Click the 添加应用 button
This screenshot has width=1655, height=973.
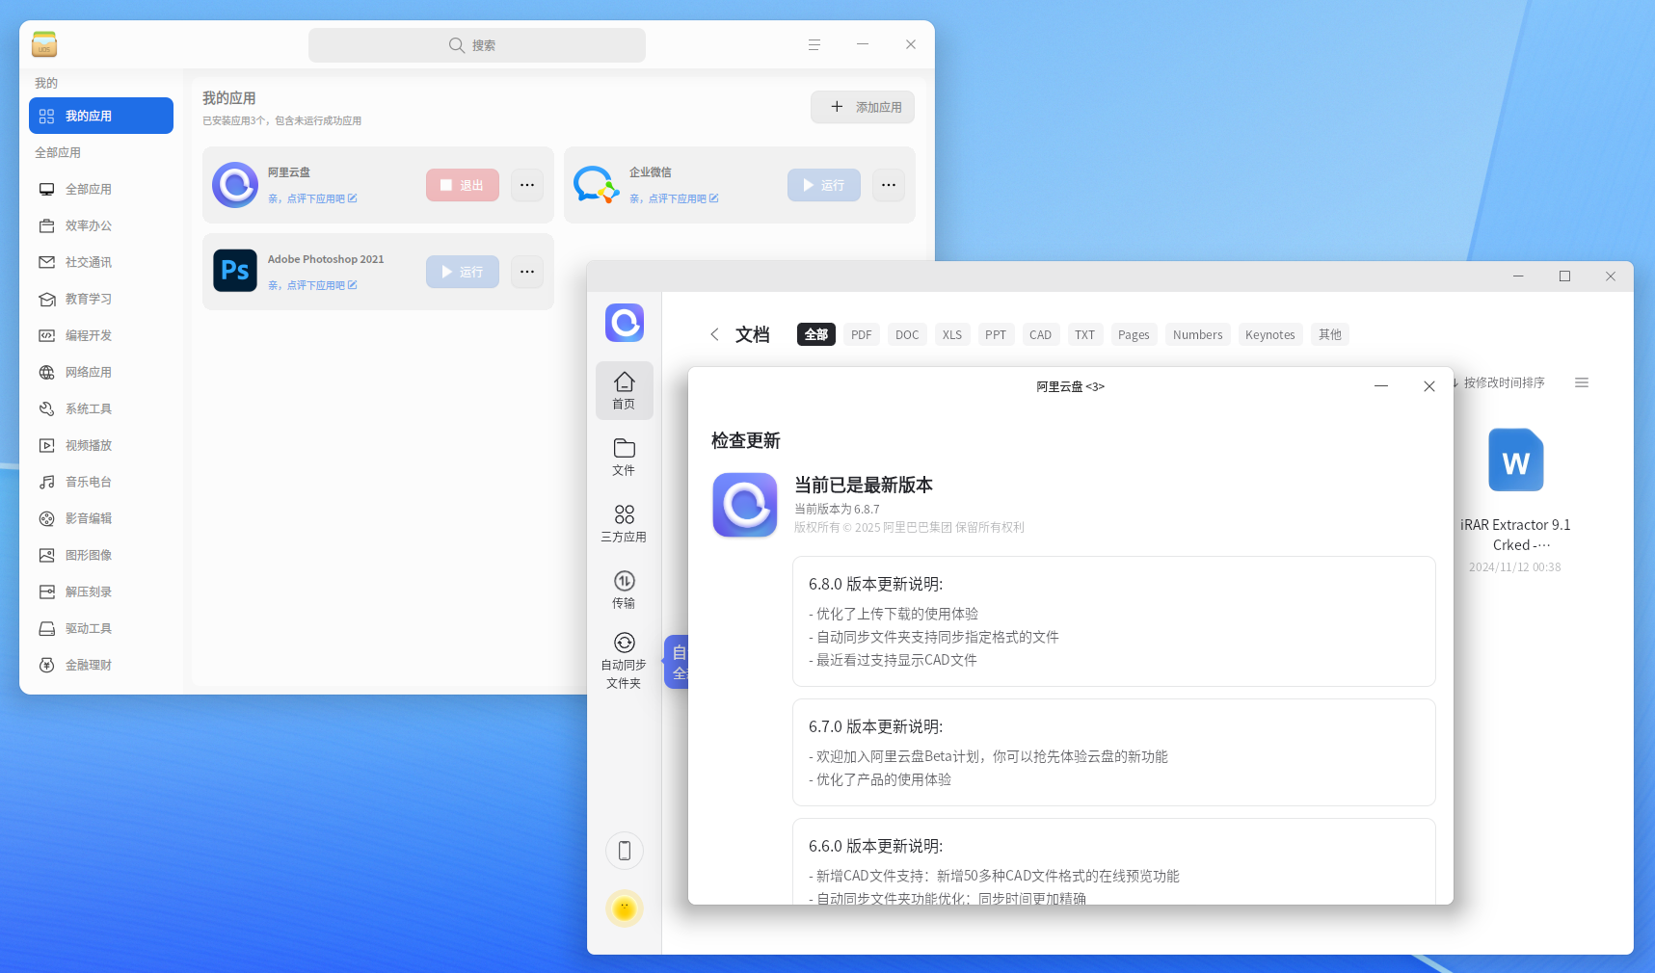(x=863, y=107)
